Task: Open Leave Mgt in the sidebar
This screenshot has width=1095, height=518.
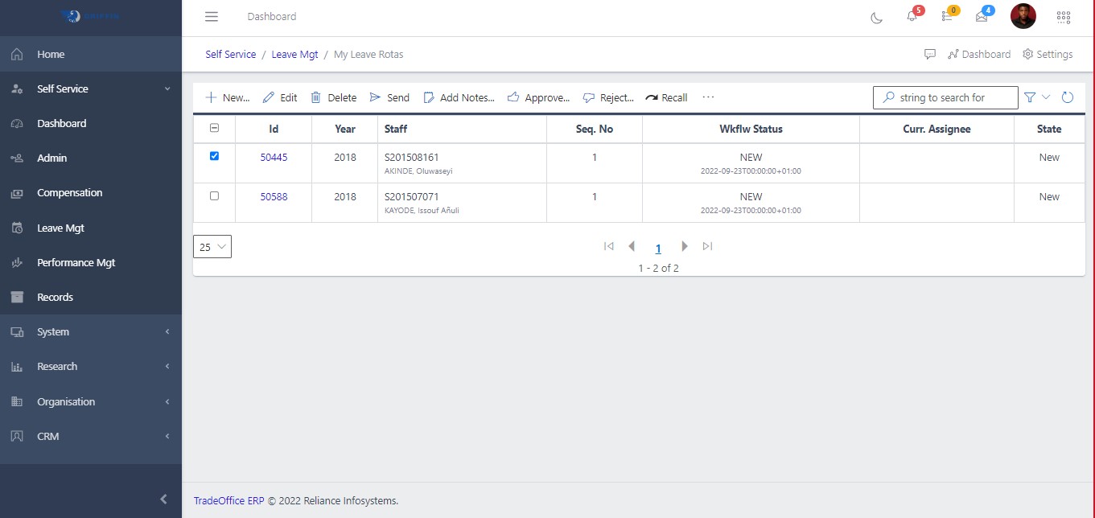Action: [x=60, y=228]
